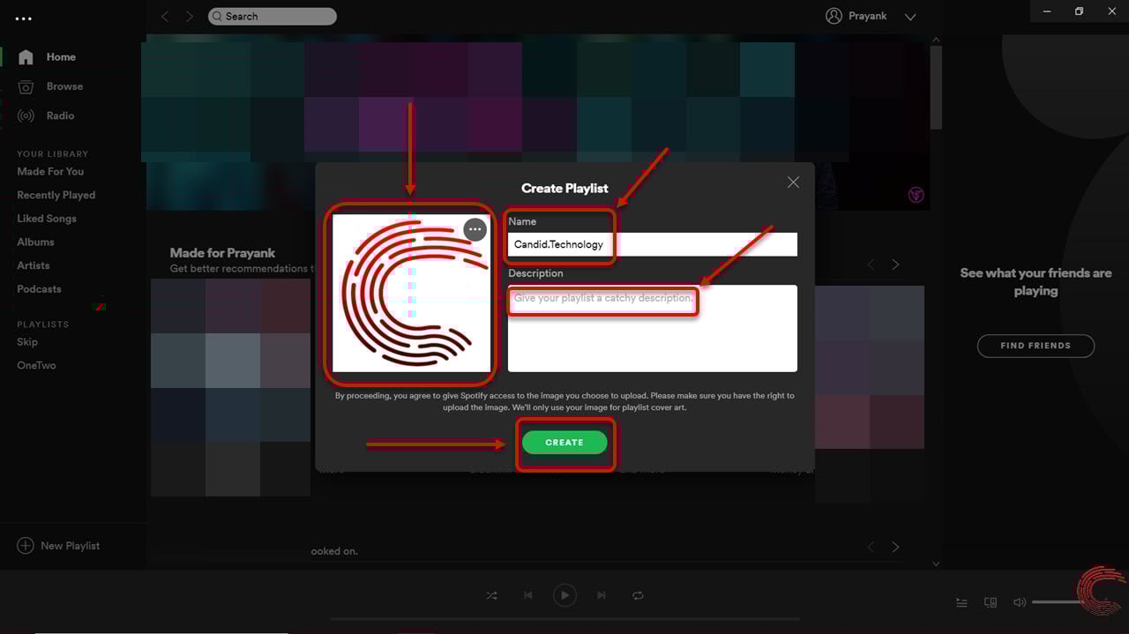Open Albums in Your Library
The height and width of the screenshot is (634, 1129).
(35, 242)
